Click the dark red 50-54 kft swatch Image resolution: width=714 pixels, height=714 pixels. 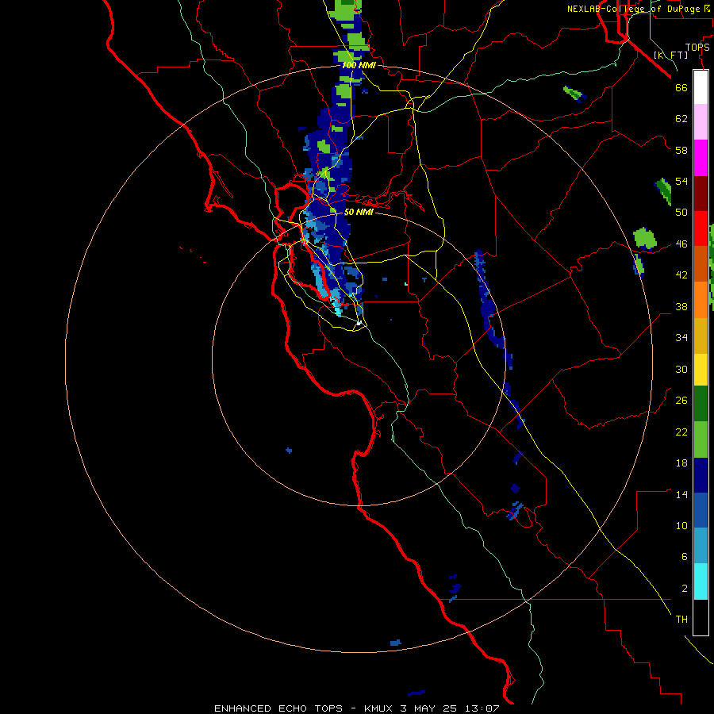[701, 194]
